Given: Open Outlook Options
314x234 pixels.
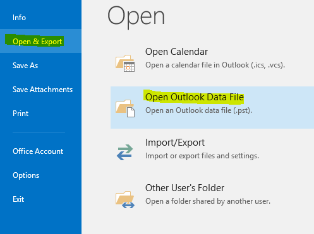Looking at the screenshot, I should [26, 175].
